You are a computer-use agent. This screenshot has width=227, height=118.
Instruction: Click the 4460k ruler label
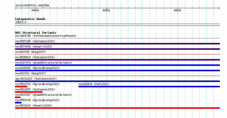click(x=35, y=10)
